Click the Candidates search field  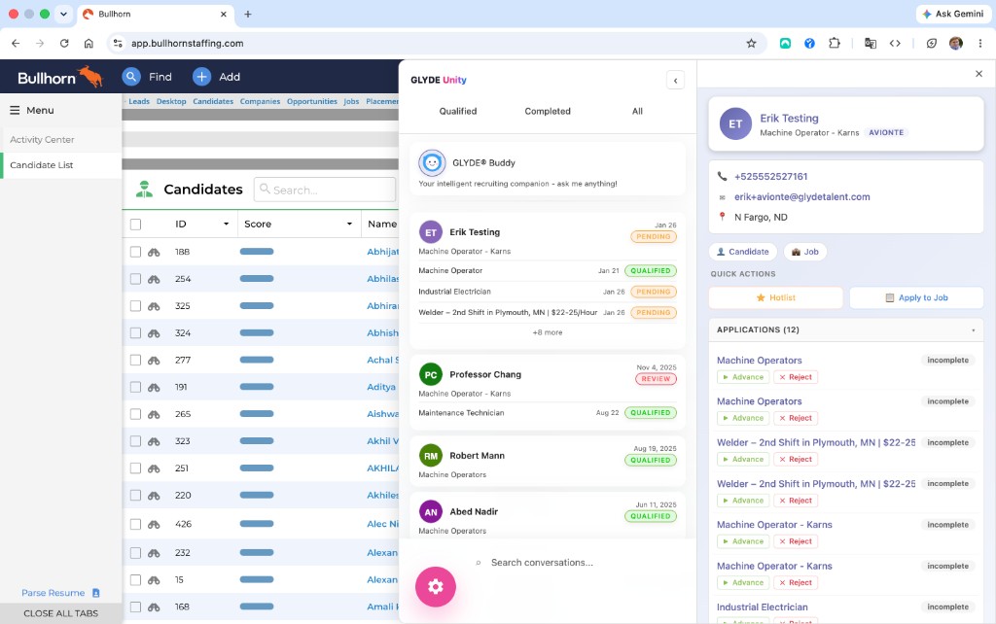tap(325, 190)
